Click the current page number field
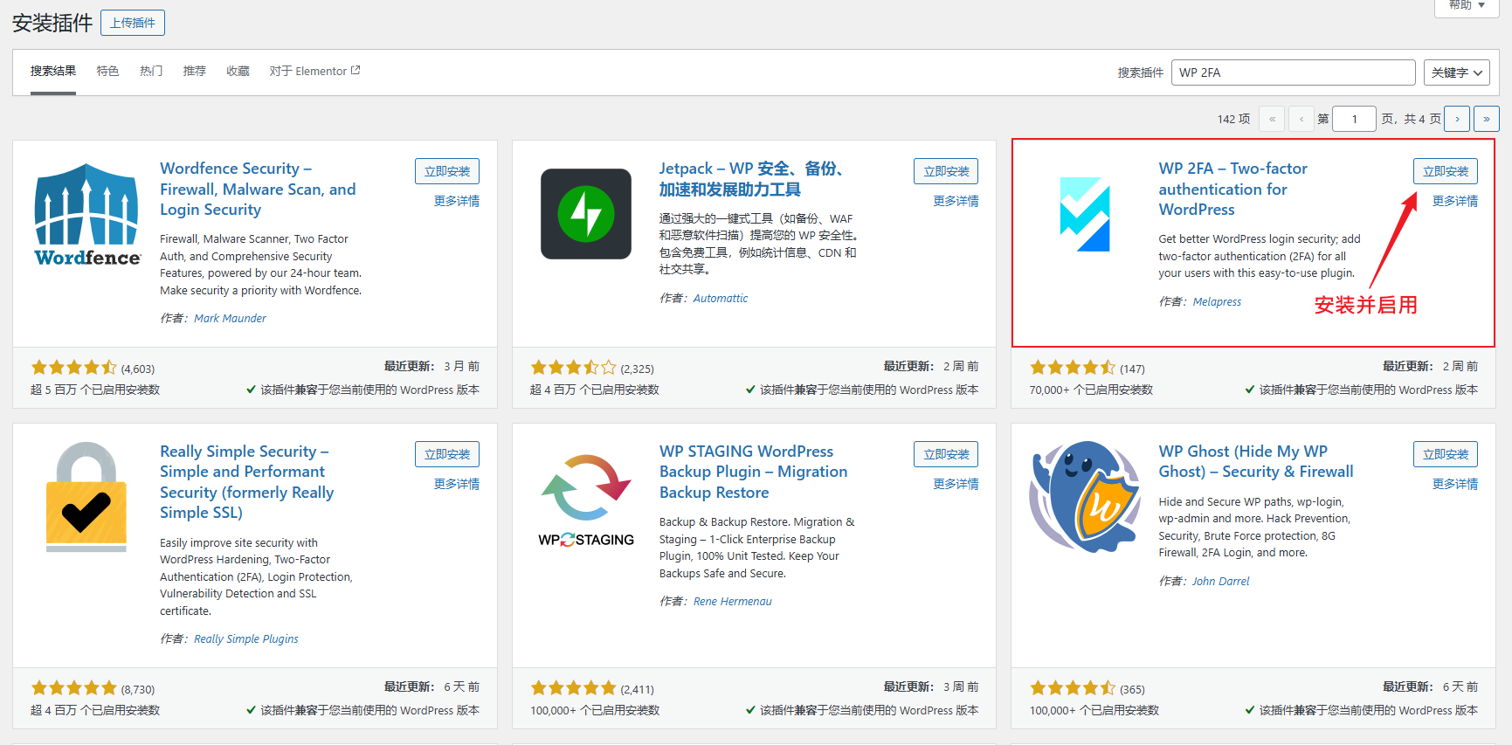 click(x=1354, y=119)
